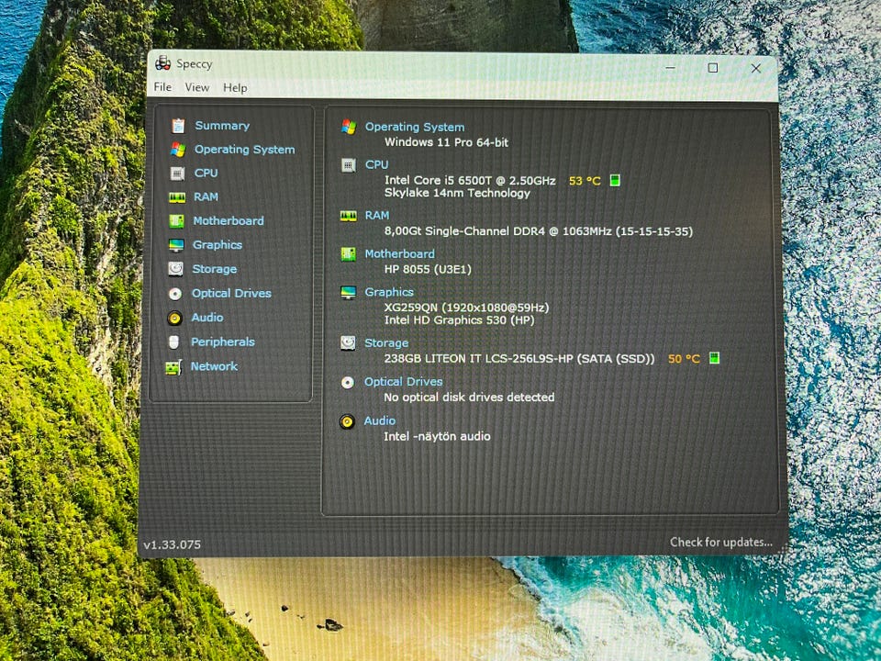Click CPU temperature indicator beside 53 °C
The height and width of the screenshot is (661, 881).
pos(615,181)
